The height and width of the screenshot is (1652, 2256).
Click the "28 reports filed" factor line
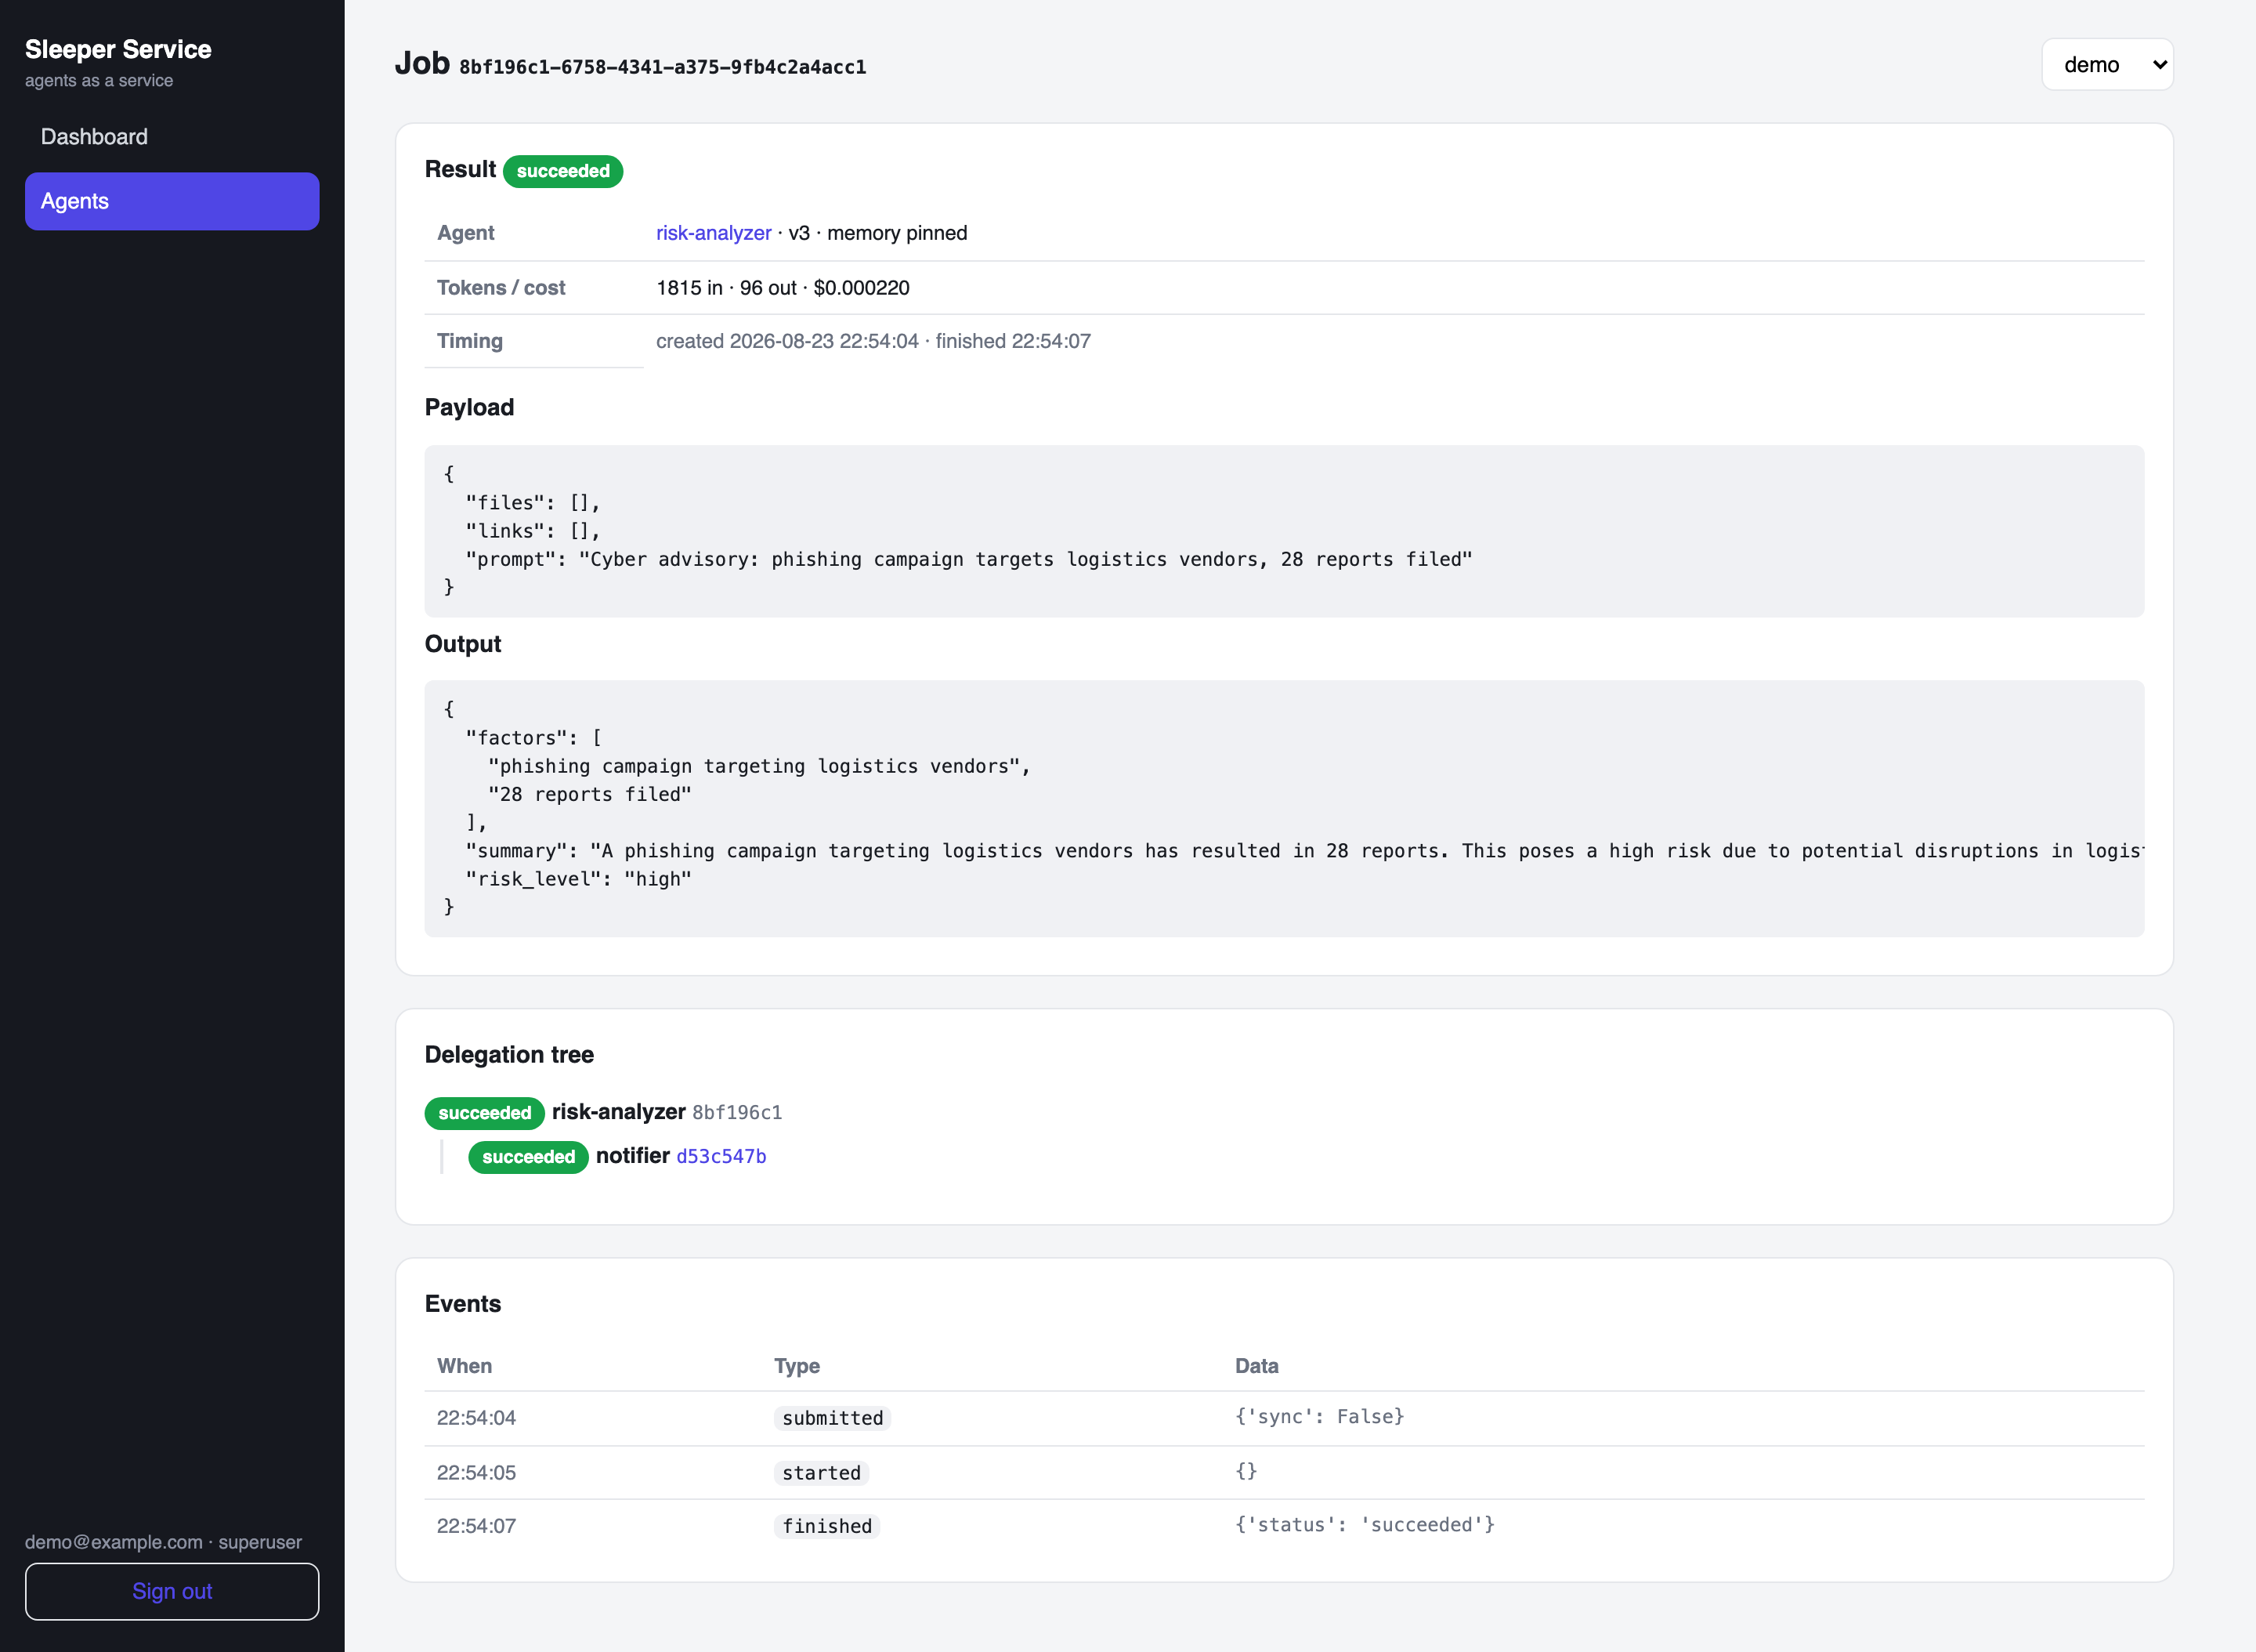(x=590, y=794)
